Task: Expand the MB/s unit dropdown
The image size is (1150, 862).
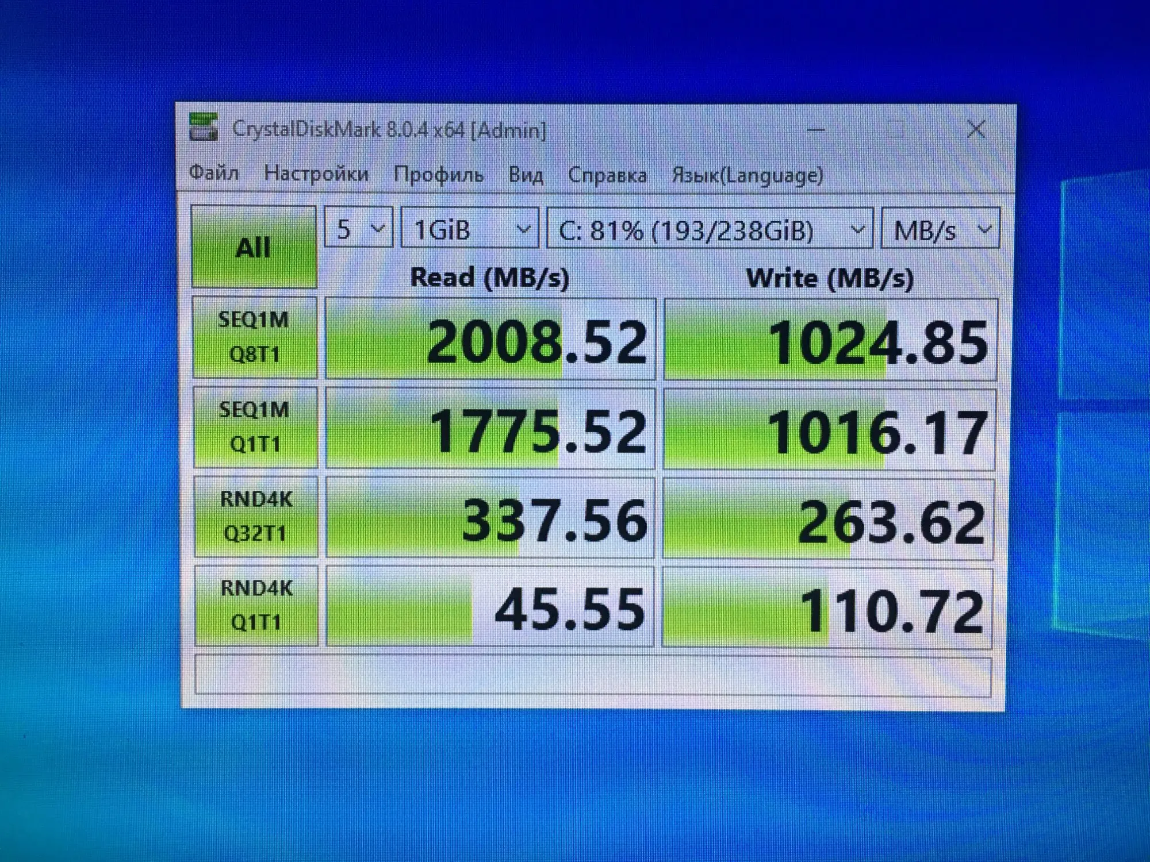Action: 940,230
